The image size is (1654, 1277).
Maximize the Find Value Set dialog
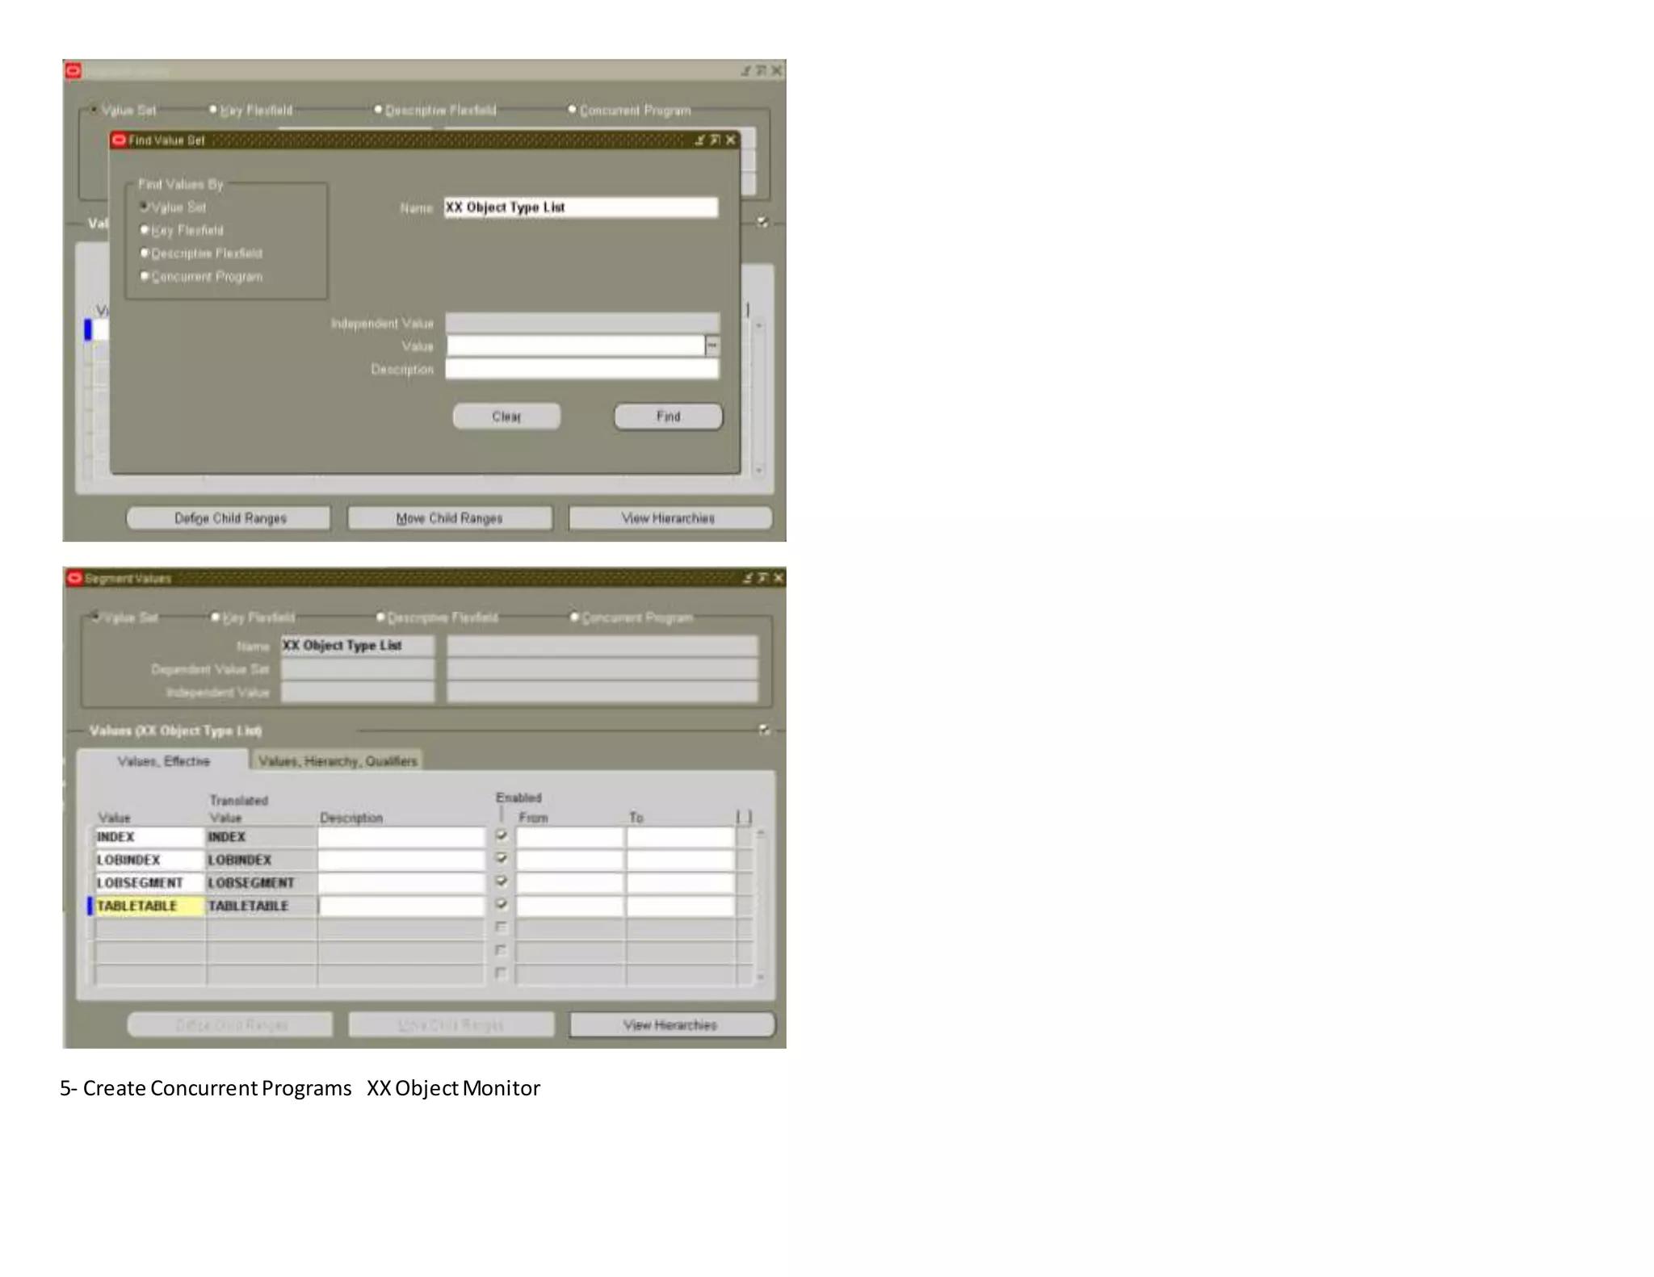pyautogui.click(x=715, y=140)
